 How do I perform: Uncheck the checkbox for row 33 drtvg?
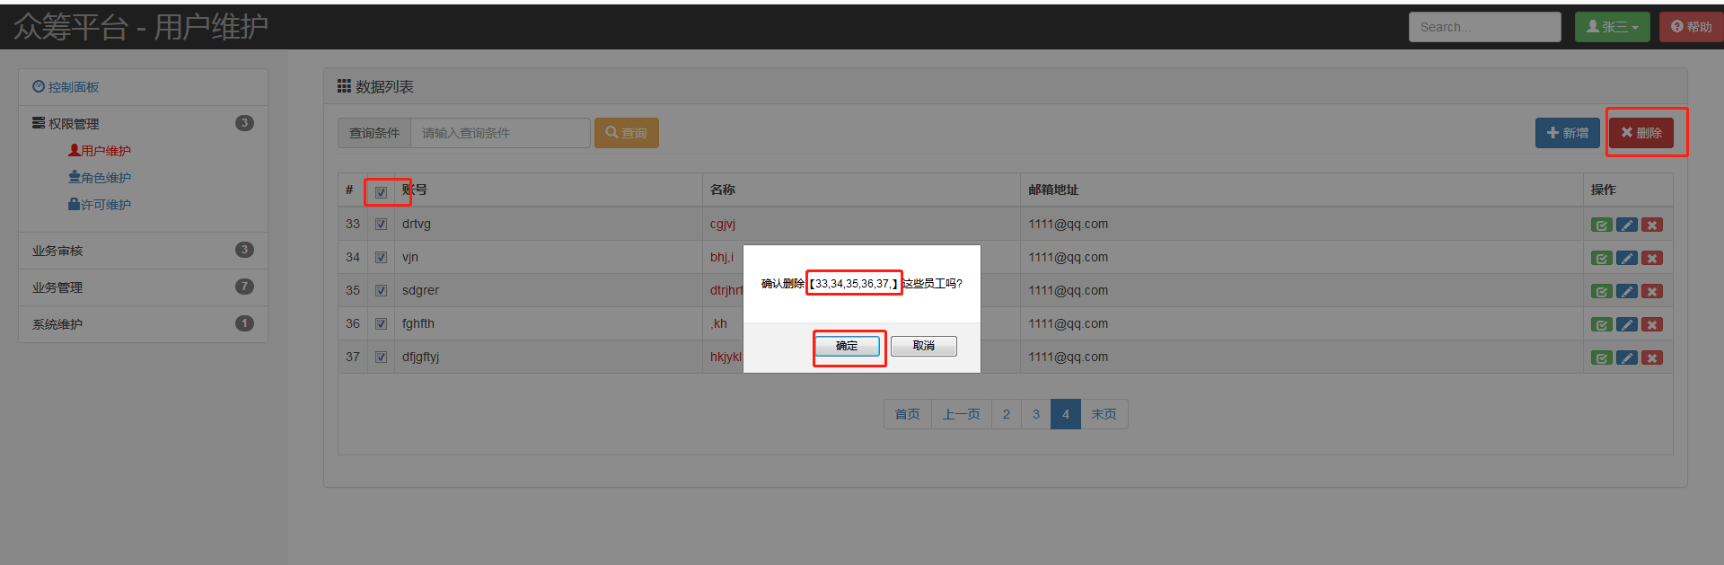click(381, 225)
